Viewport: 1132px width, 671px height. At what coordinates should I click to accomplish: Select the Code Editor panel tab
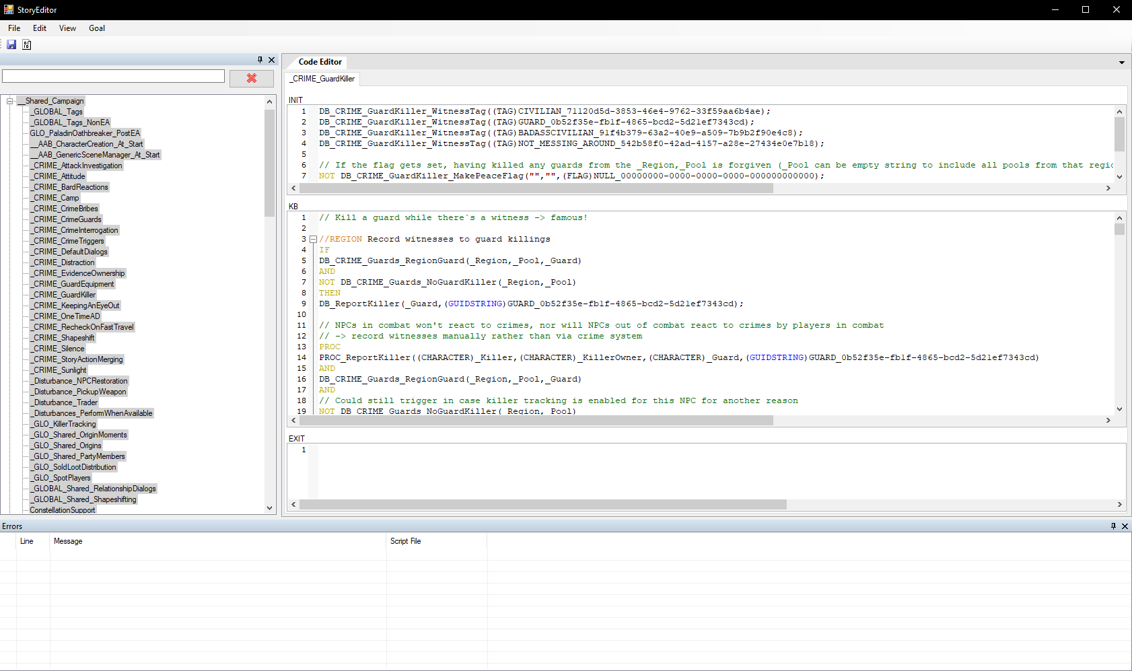[x=320, y=62]
